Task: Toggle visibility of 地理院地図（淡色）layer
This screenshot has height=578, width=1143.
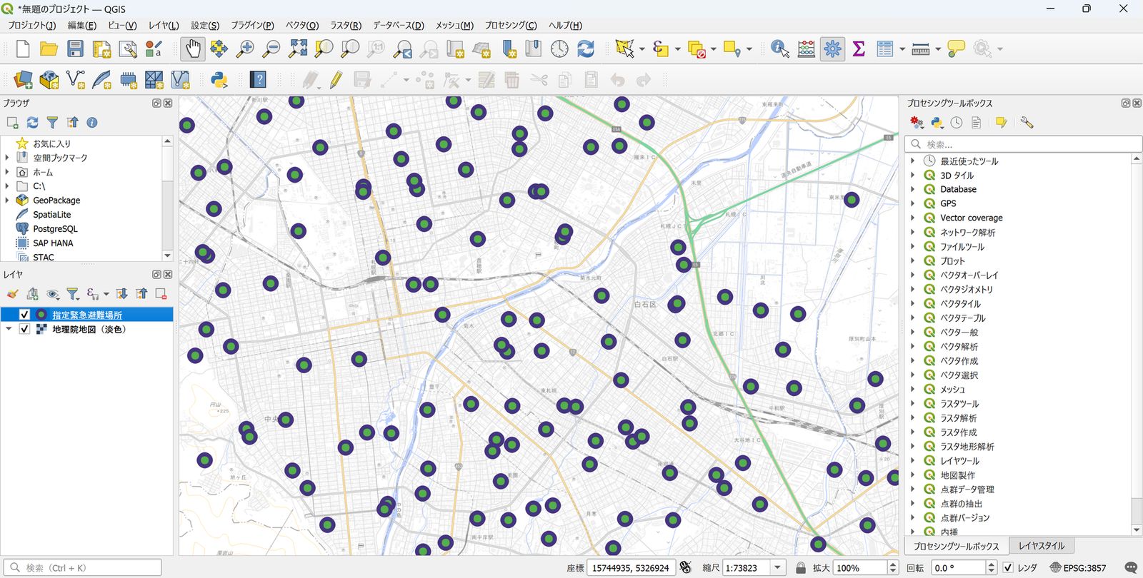Action: pyautogui.click(x=24, y=329)
